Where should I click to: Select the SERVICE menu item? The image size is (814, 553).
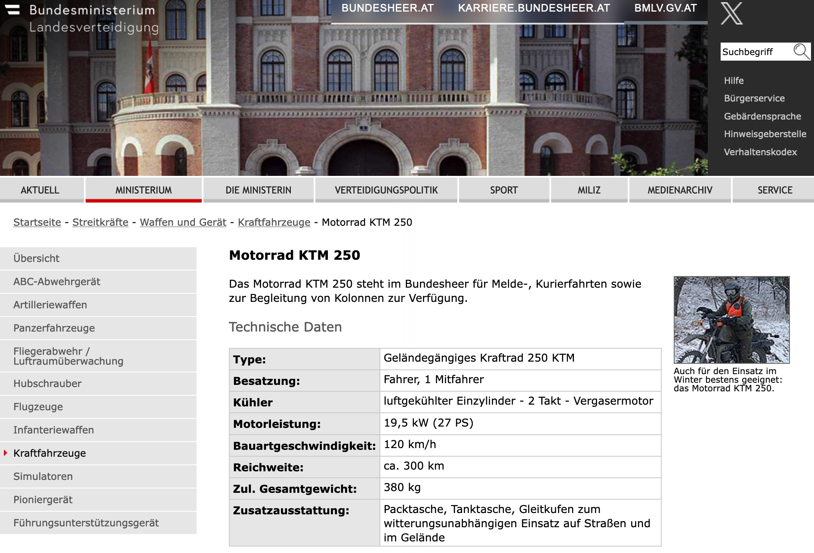[774, 190]
